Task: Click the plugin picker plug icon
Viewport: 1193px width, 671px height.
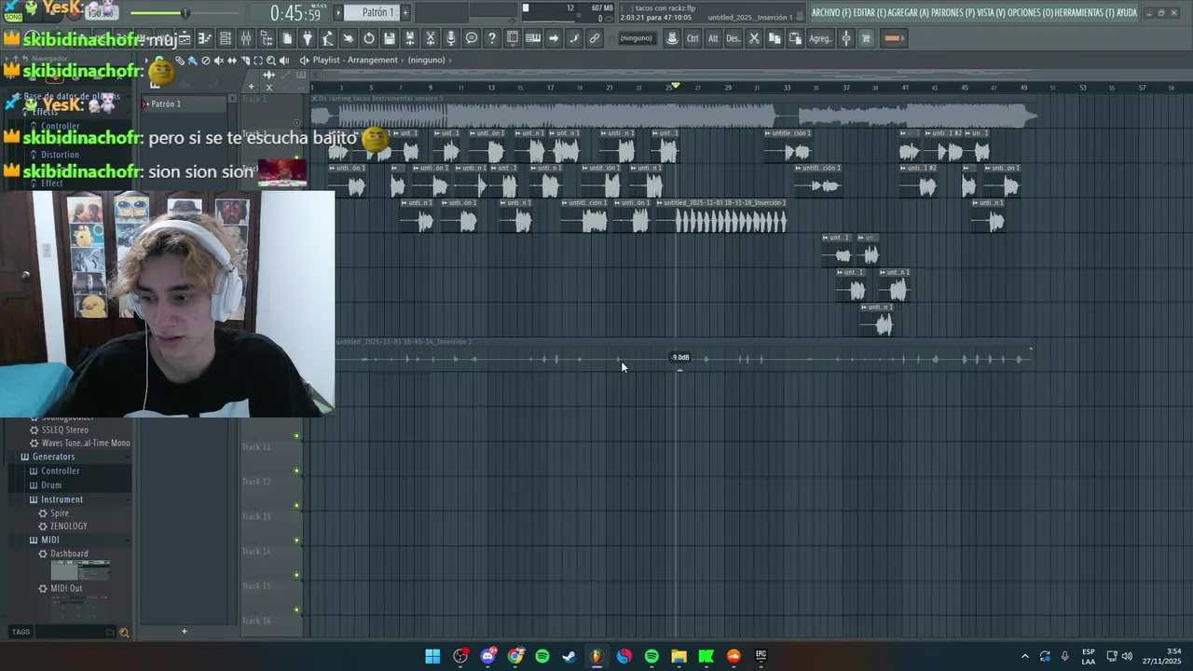Action: [308, 38]
